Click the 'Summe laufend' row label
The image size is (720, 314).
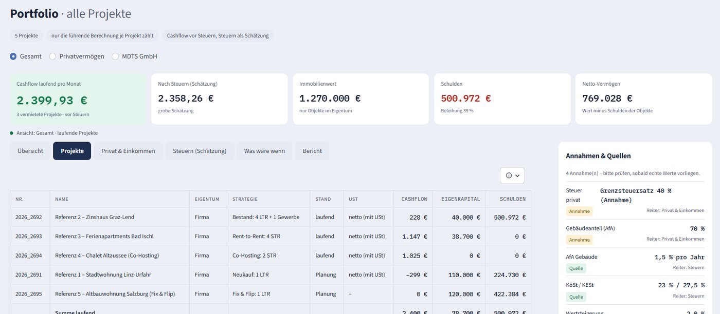click(x=75, y=312)
